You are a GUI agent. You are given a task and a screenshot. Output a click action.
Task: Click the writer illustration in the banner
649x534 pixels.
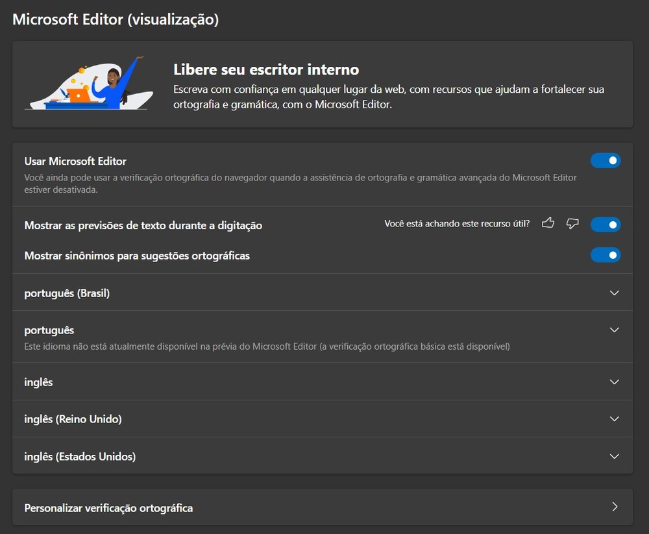coord(90,83)
